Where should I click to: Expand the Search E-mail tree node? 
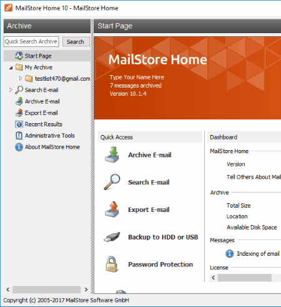(11, 90)
